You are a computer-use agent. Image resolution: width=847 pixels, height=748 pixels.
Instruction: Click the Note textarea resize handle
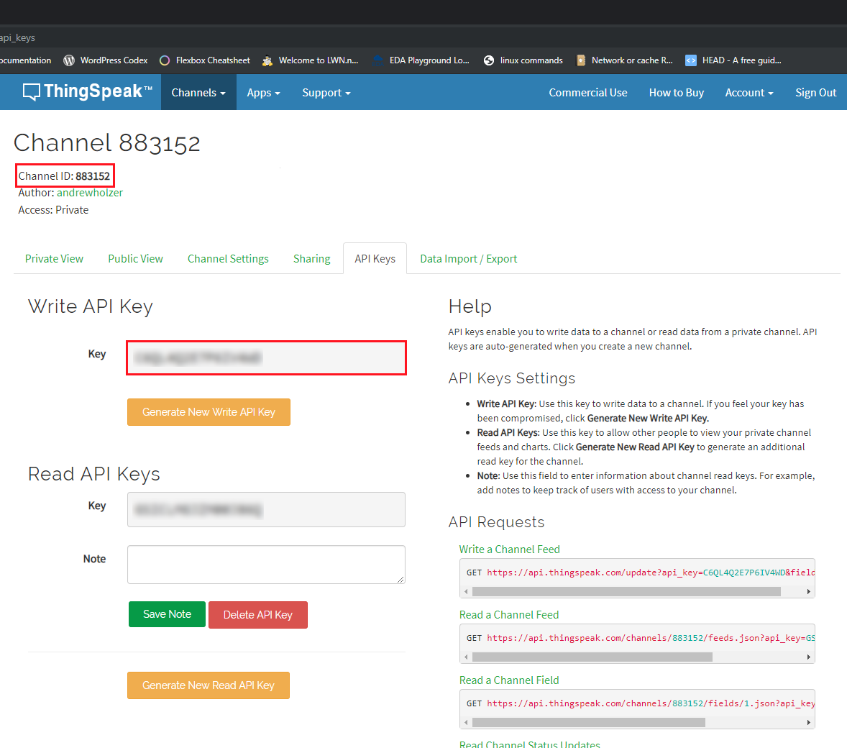(x=400, y=580)
